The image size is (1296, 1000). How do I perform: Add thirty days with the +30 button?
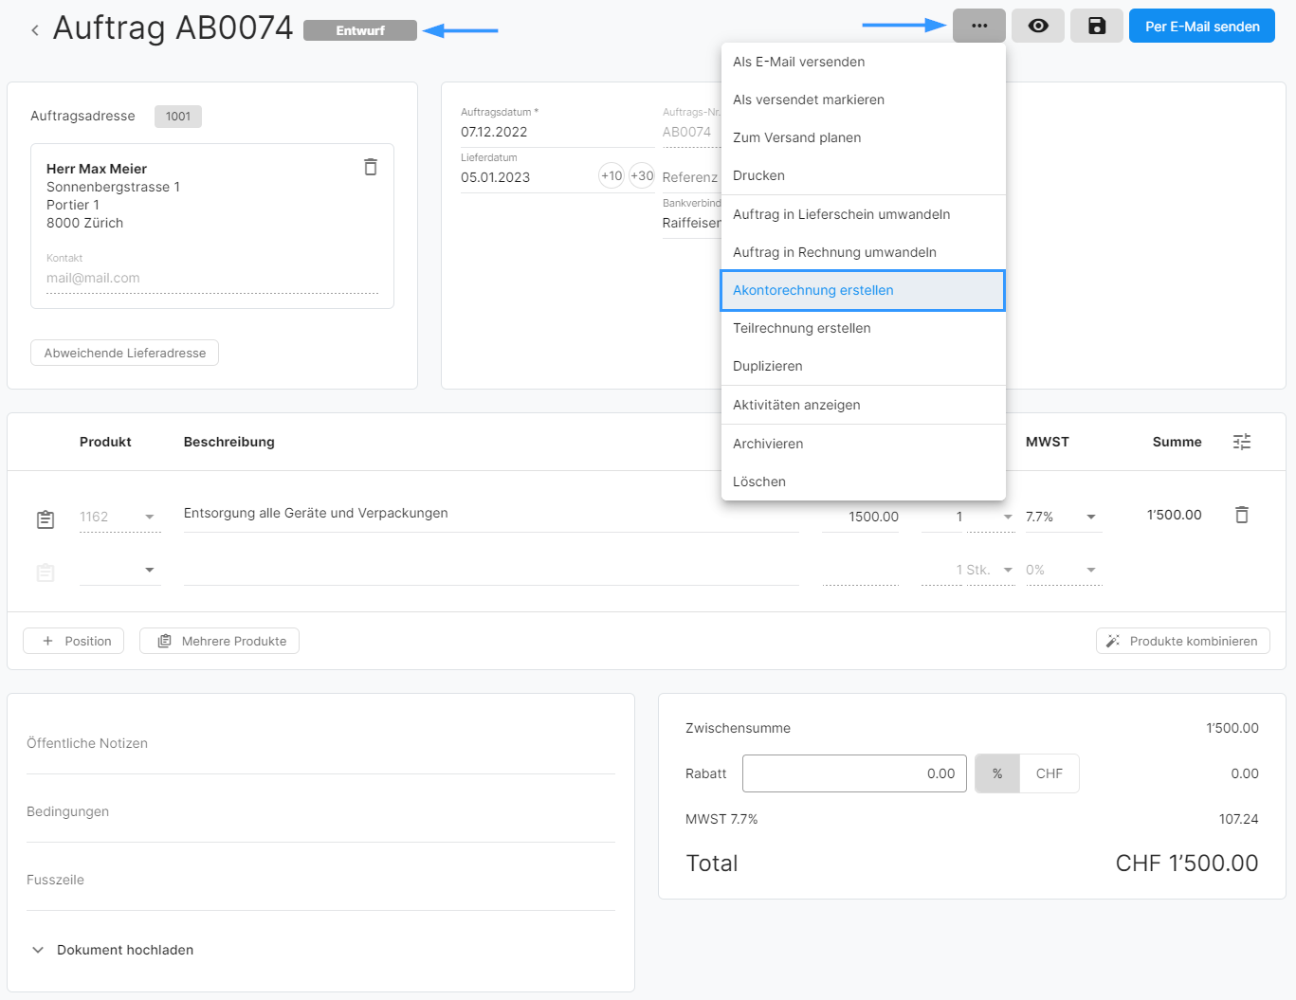(x=642, y=175)
